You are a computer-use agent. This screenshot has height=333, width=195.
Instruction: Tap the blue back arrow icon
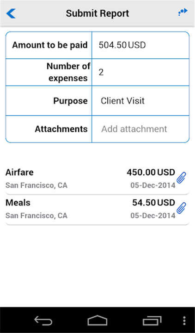[x=11, y=13]
